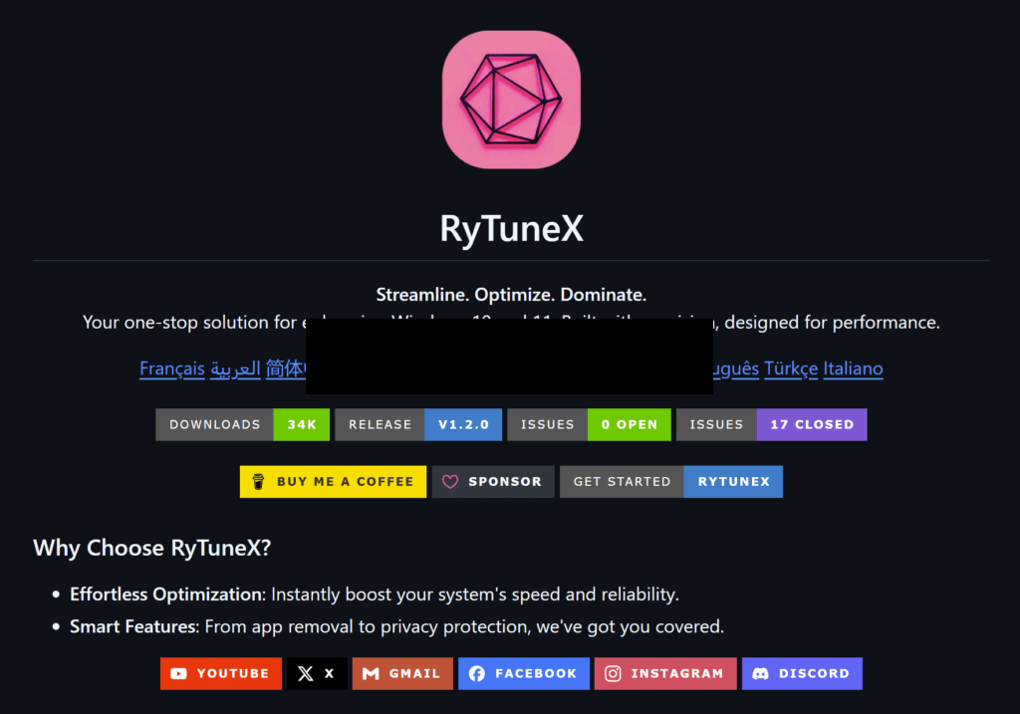
Task: Click the coffee cup icon
Action: pyautogui.click(x=258, y=482)
